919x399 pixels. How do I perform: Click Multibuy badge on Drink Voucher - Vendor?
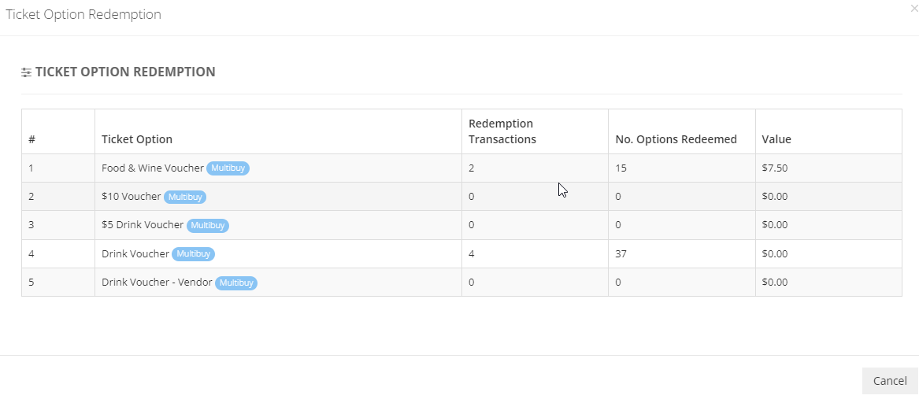tap(236, 283)
